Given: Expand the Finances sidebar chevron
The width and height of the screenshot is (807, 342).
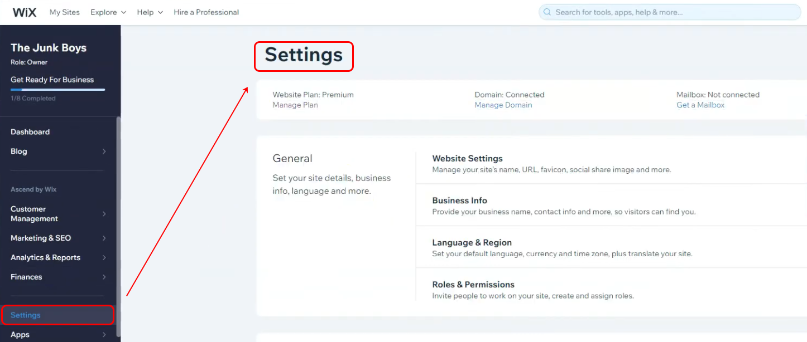Looking at the screenshot, I should click(x=104, y=277).
